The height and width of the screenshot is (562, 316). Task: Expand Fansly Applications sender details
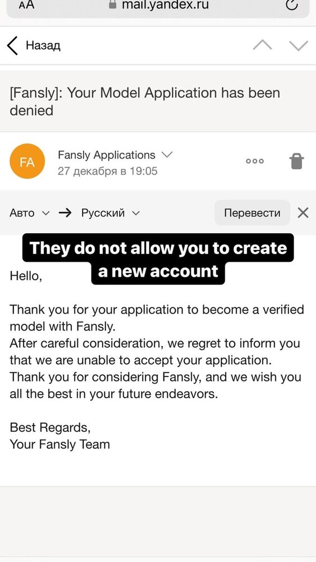tap(167, 155)
